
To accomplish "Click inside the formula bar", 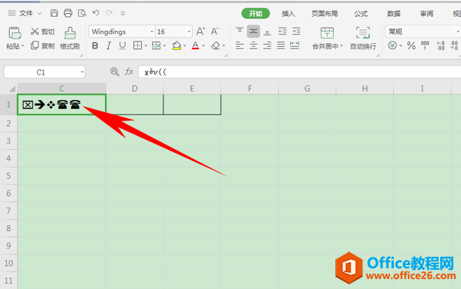I will coord(300,72).
